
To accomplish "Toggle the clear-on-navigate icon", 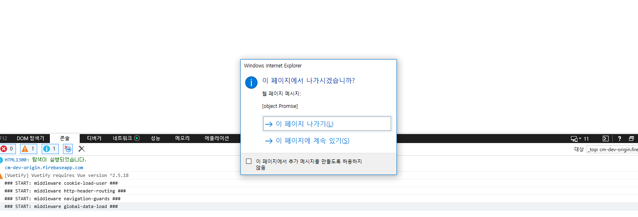I will coord(68,149).
